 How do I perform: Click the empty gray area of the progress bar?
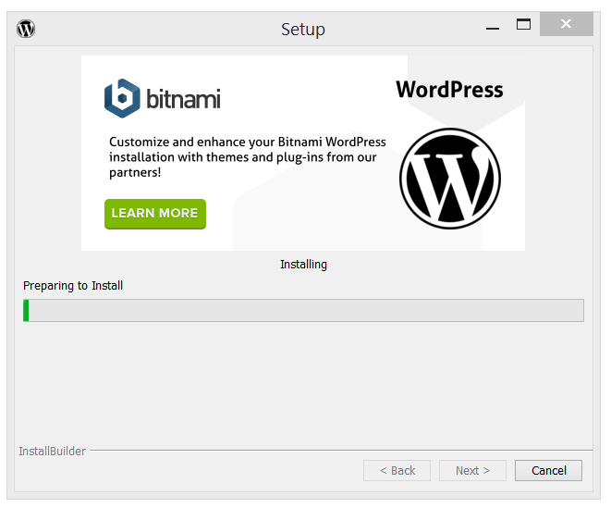pos(305,310)
